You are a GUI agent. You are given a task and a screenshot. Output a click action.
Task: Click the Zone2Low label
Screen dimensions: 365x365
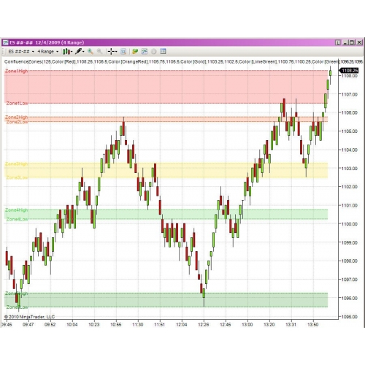17,122
